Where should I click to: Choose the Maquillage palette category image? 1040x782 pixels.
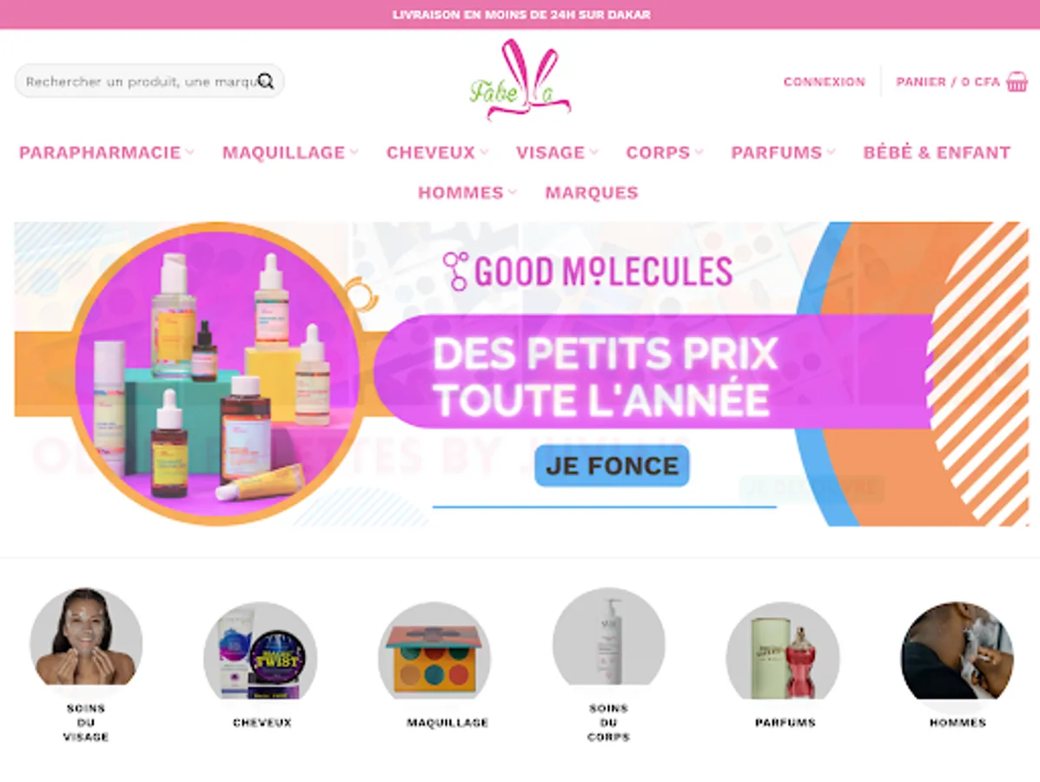(434, 651)
